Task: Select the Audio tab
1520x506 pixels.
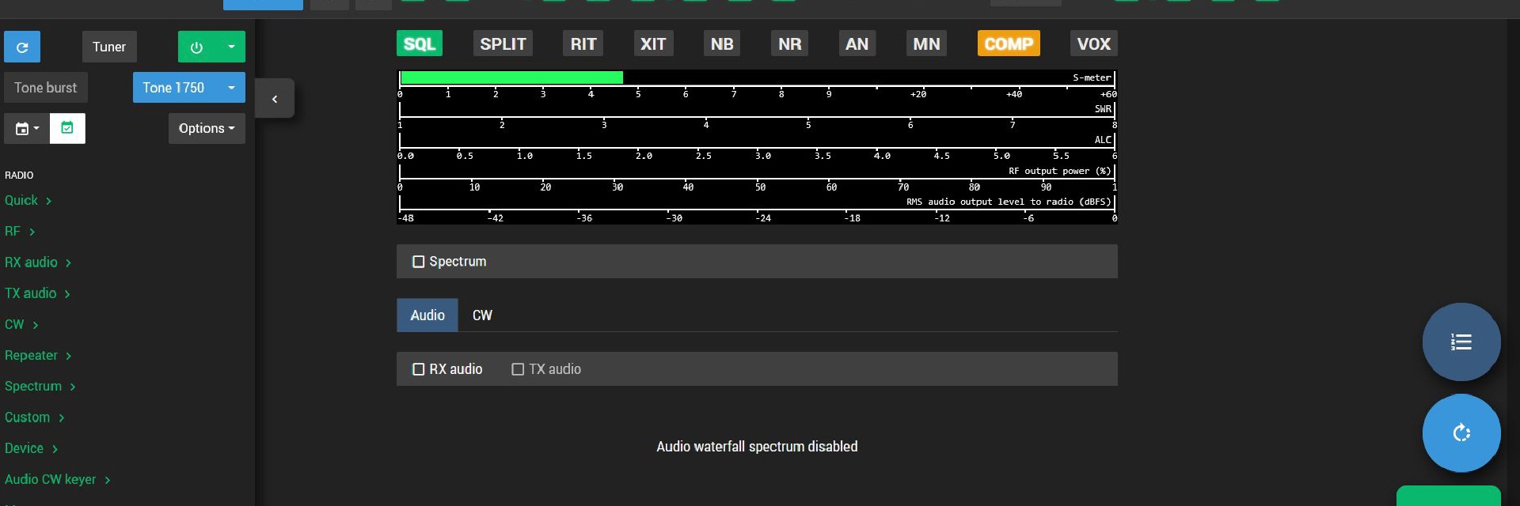Action: [x=427, y=315]
